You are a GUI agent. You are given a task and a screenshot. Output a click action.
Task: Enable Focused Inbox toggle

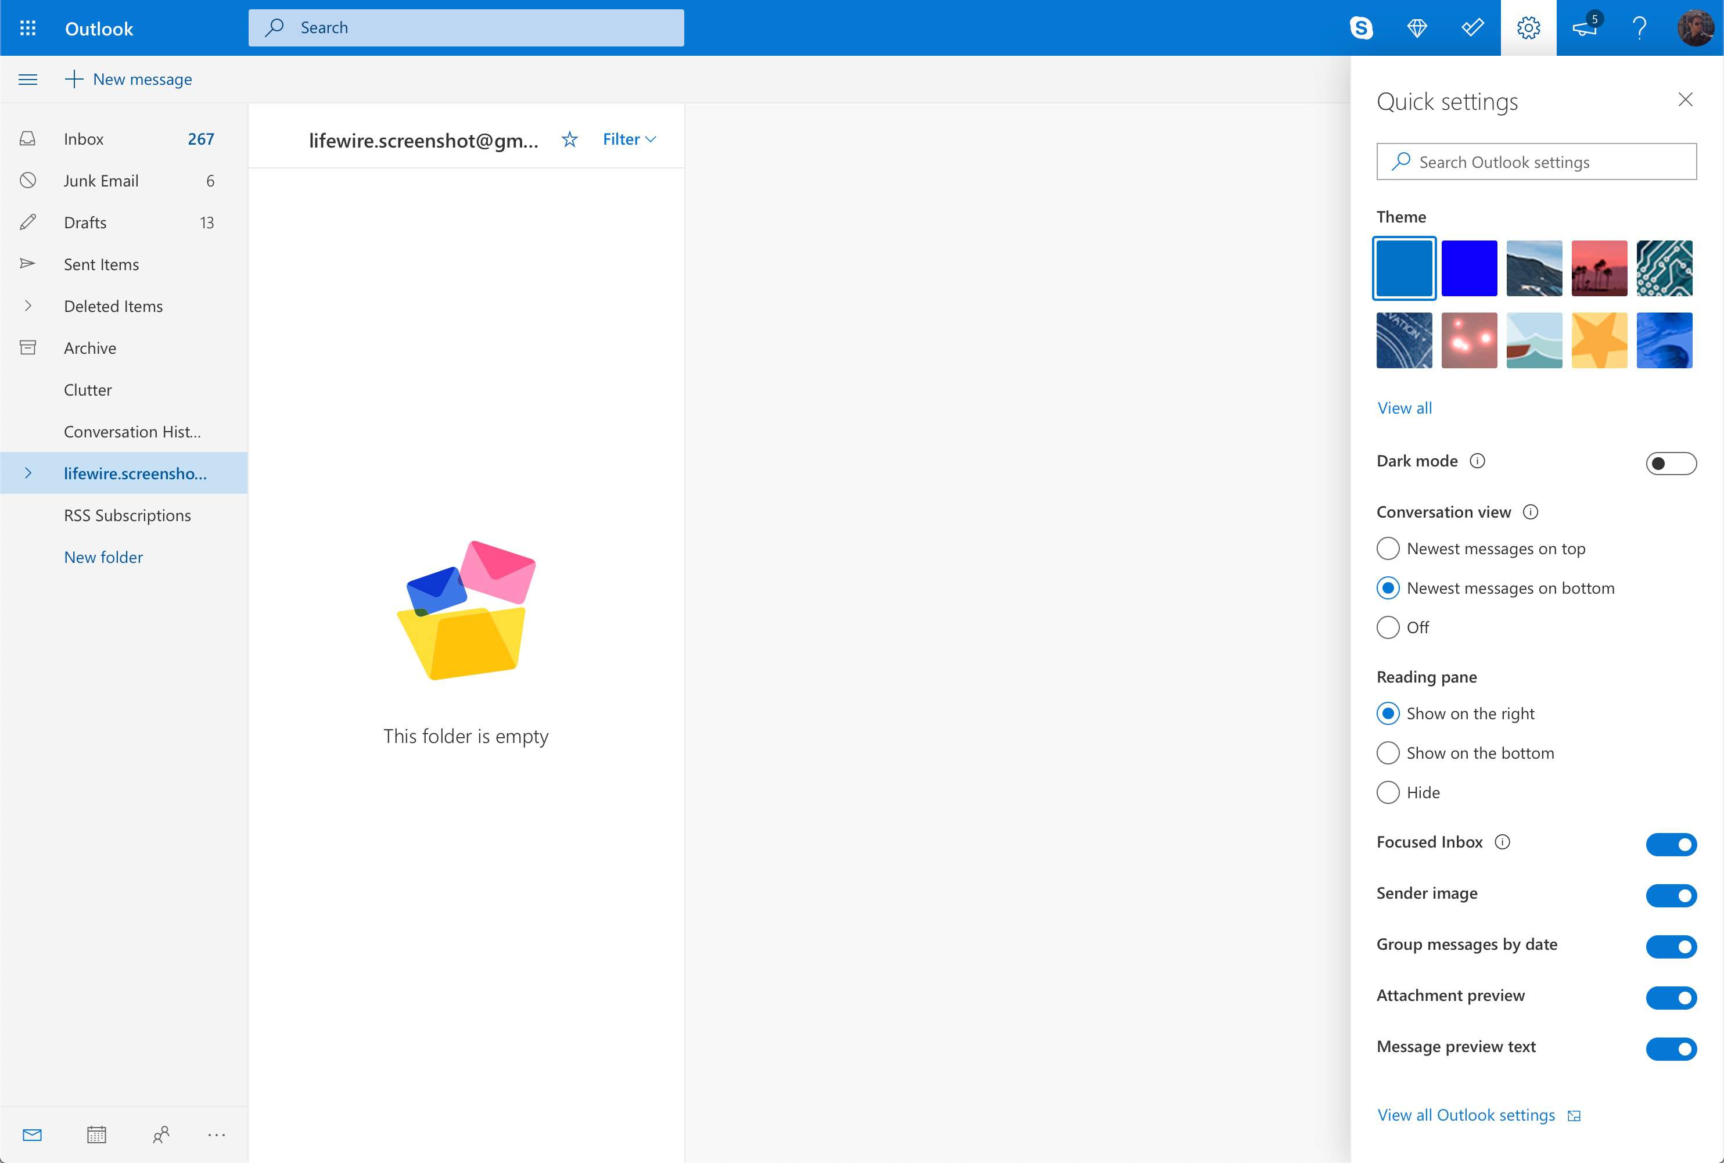[x=1672, y=842]
